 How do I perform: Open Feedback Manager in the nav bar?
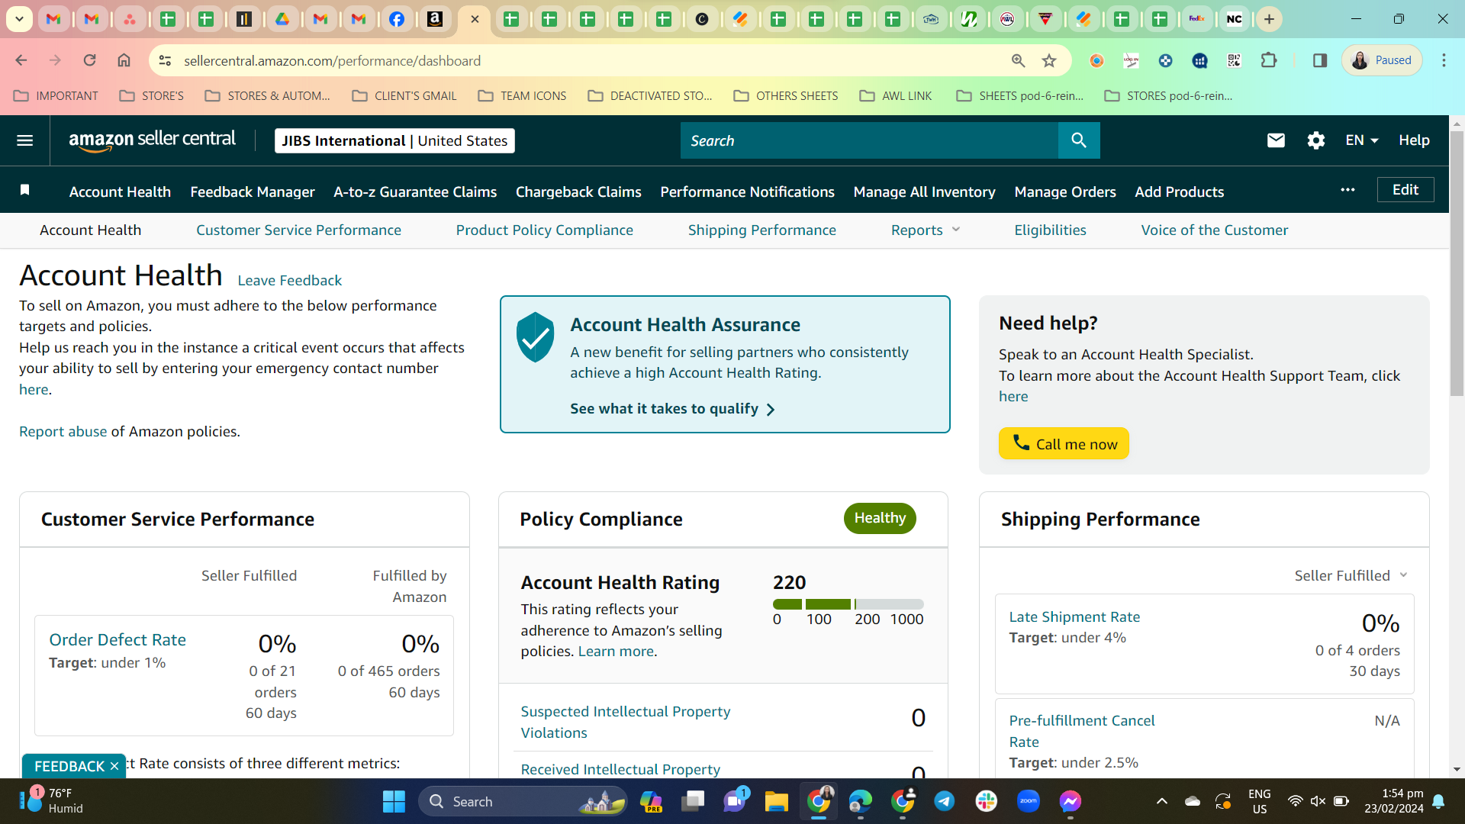(x=253, y=192)
